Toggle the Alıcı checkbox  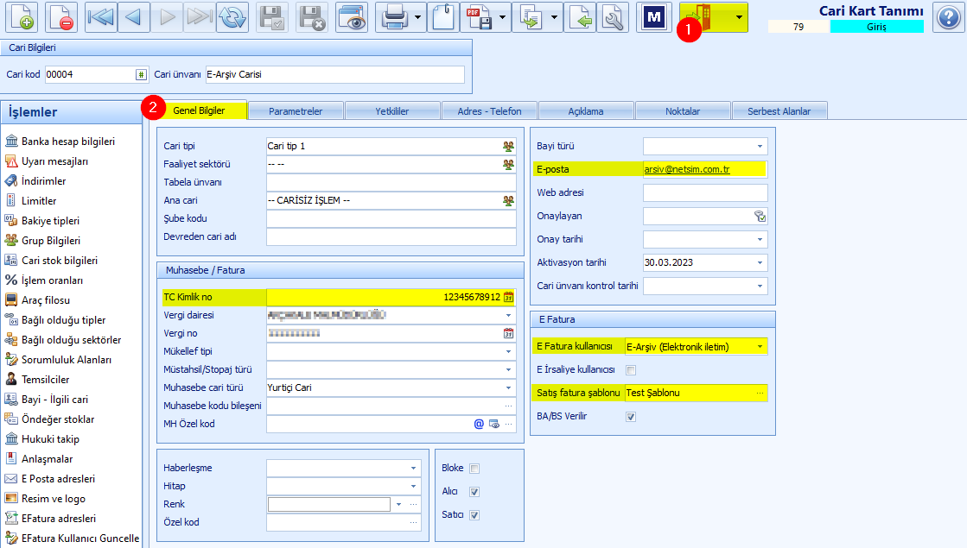(x=474, y=492)
